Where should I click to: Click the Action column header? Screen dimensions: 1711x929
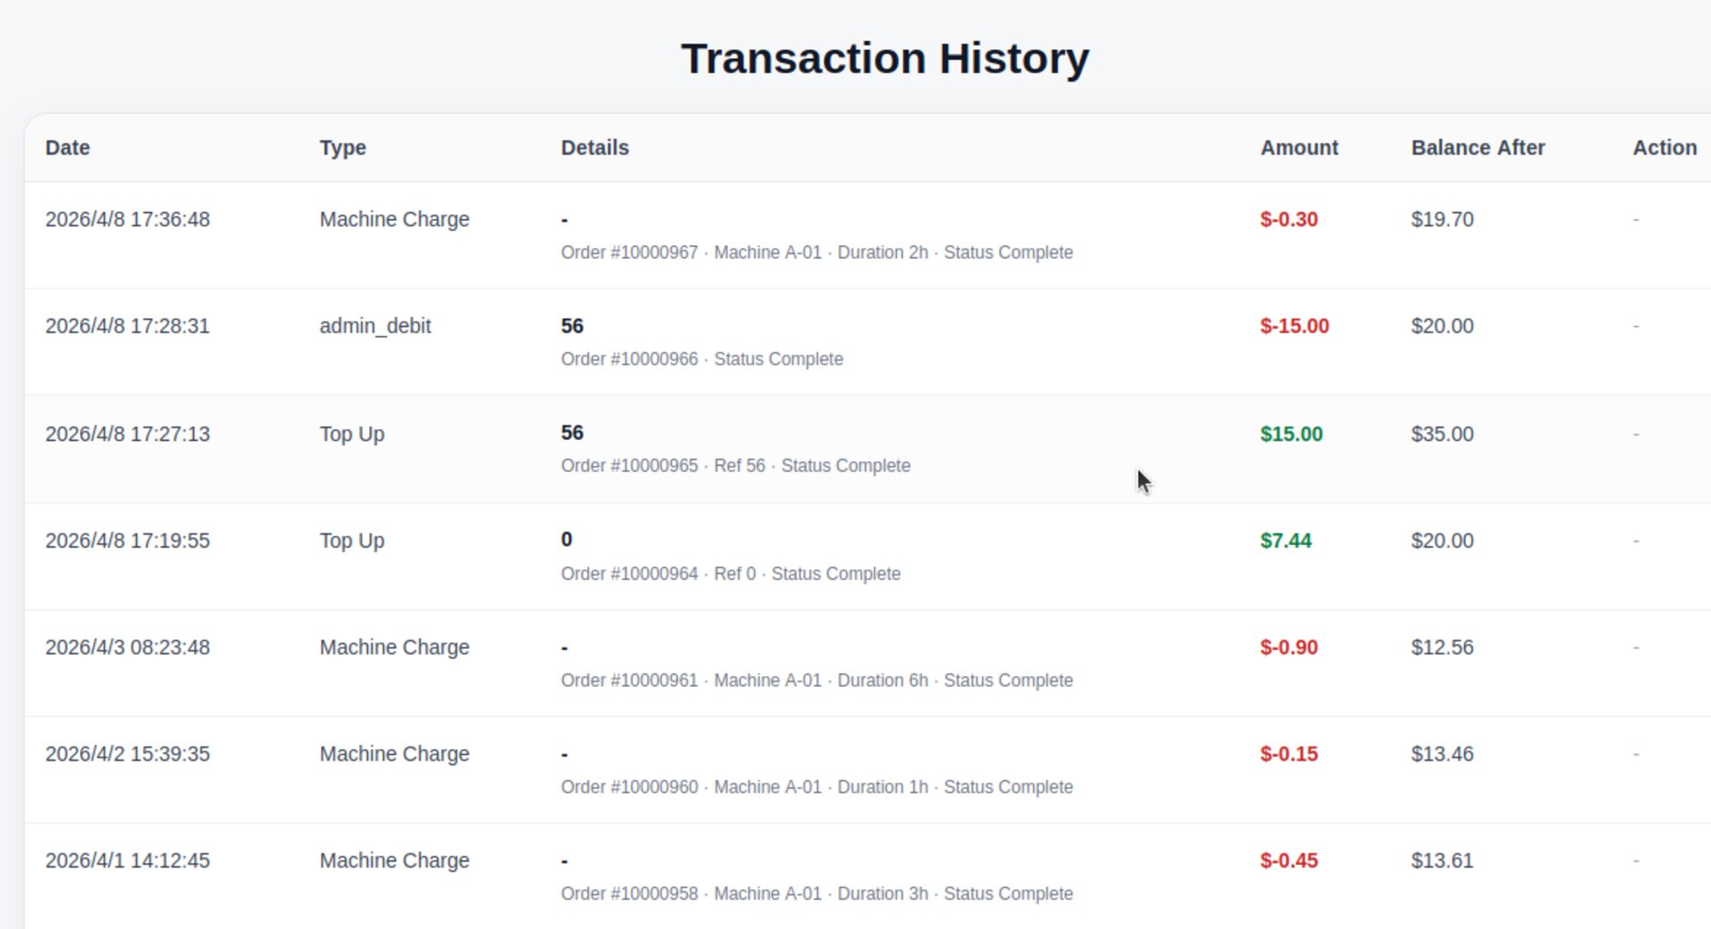coord(1664,148)
